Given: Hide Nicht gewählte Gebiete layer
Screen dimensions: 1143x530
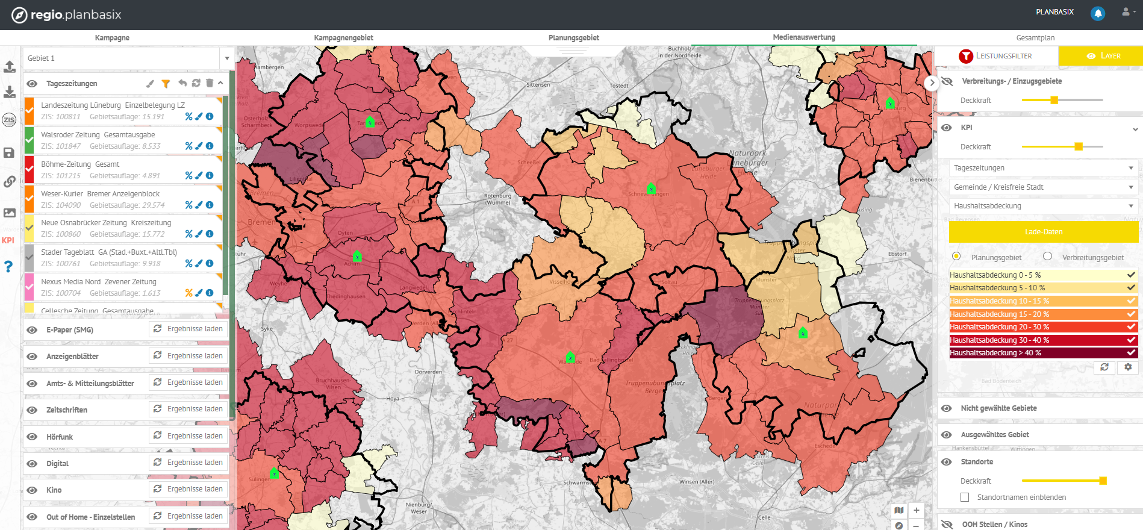Looking at the screenshot, I should pyautogui.click(x=947, y=408).
